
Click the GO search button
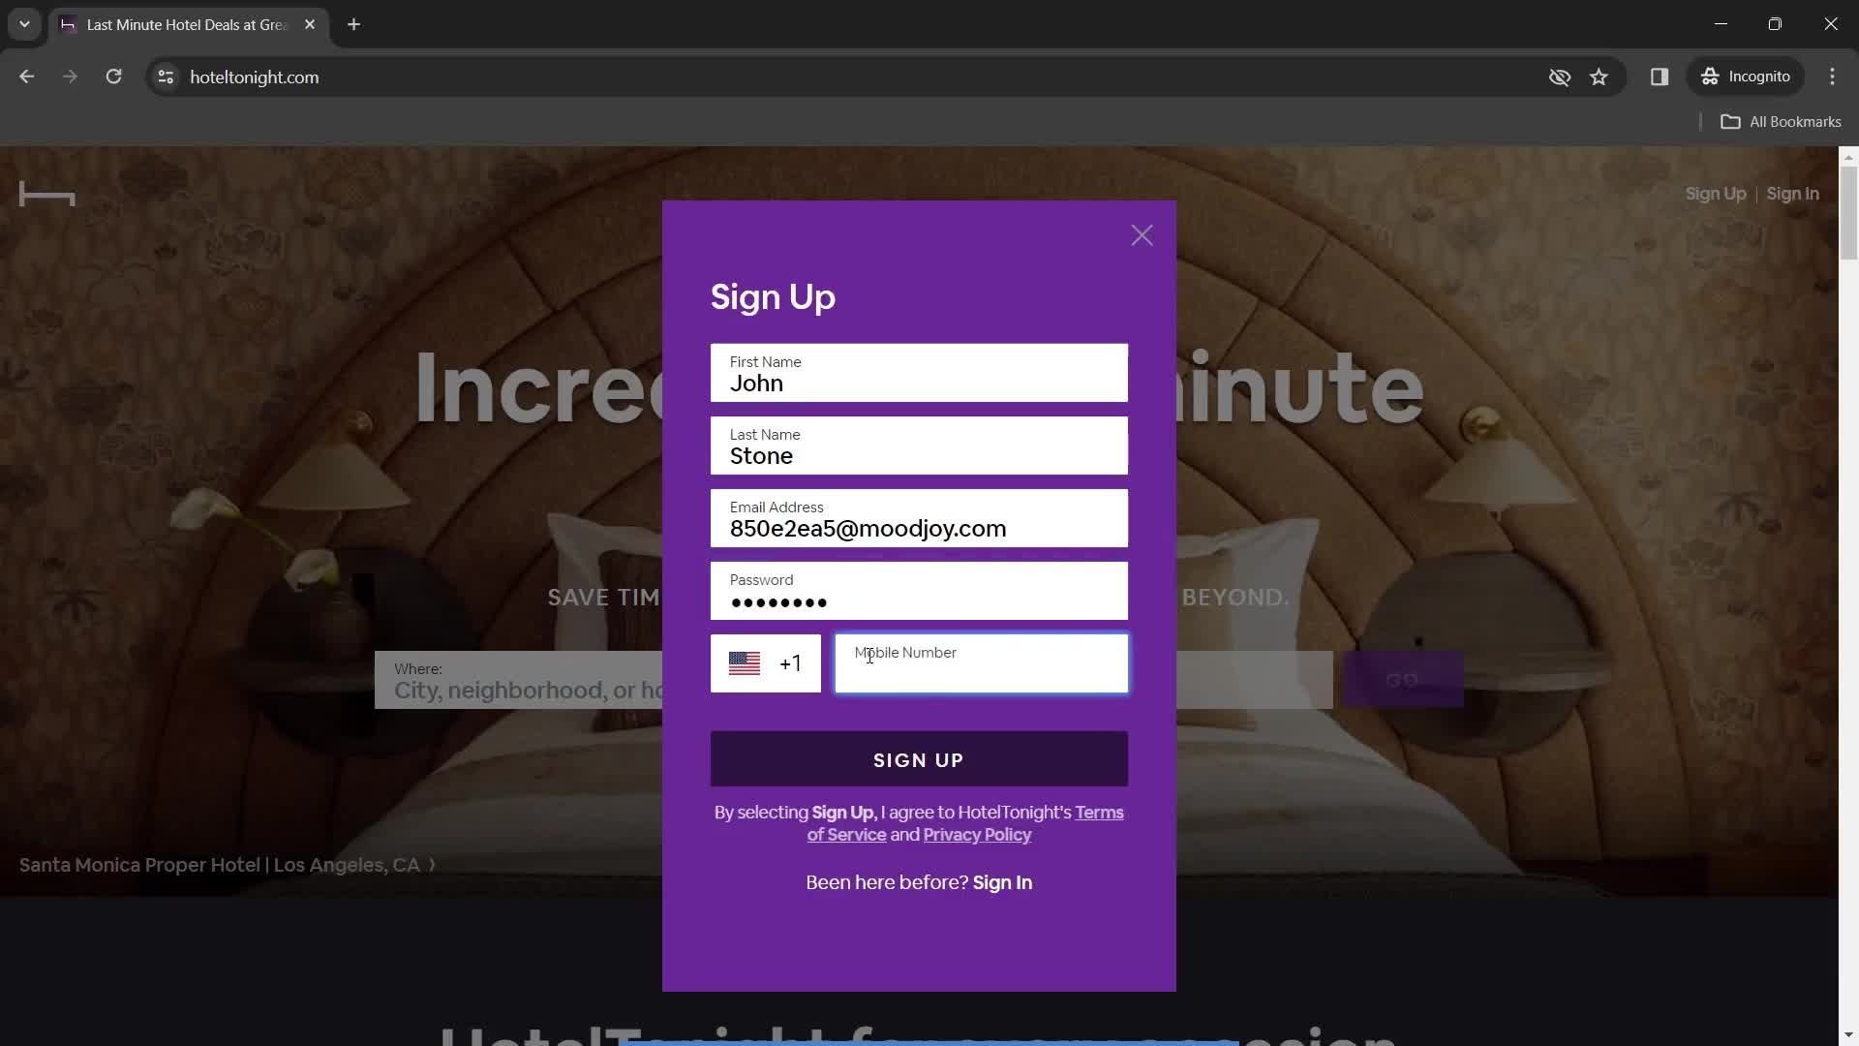click(x=1402, y=680)
